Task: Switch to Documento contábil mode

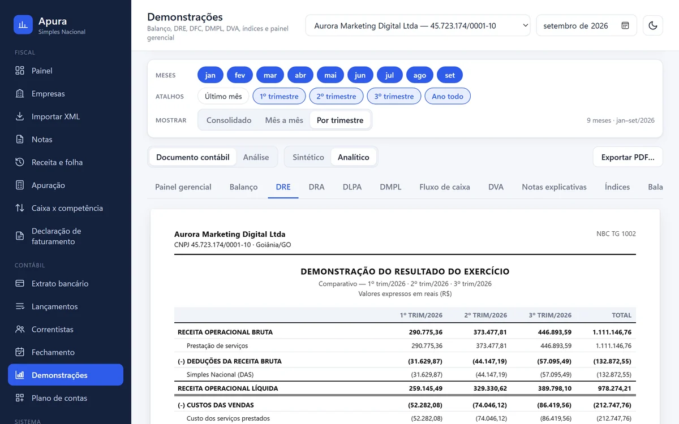Action: (x=193, y=157)
